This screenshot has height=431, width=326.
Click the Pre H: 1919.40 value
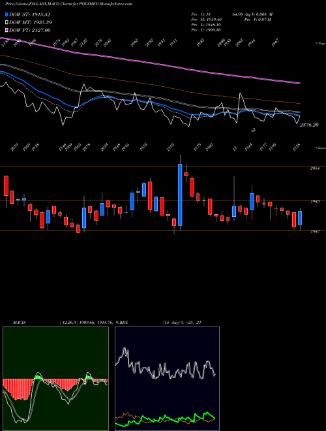click(x=206, y=20)
